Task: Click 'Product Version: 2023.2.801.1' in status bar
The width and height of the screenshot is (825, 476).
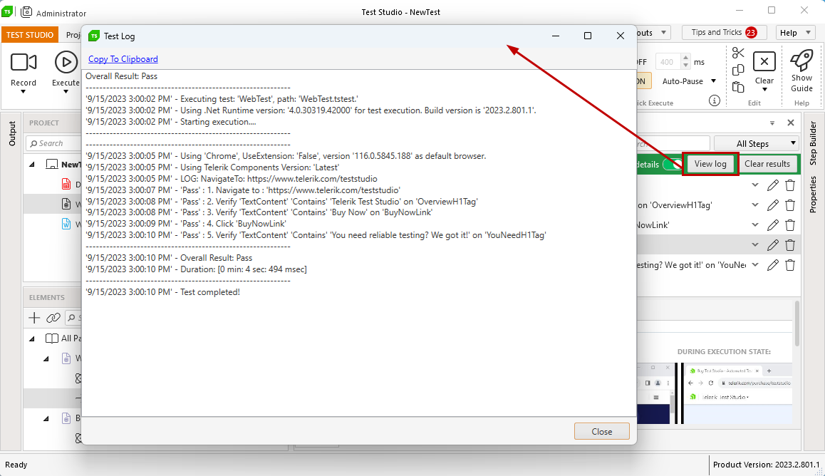Action: [x=766, y=465]
